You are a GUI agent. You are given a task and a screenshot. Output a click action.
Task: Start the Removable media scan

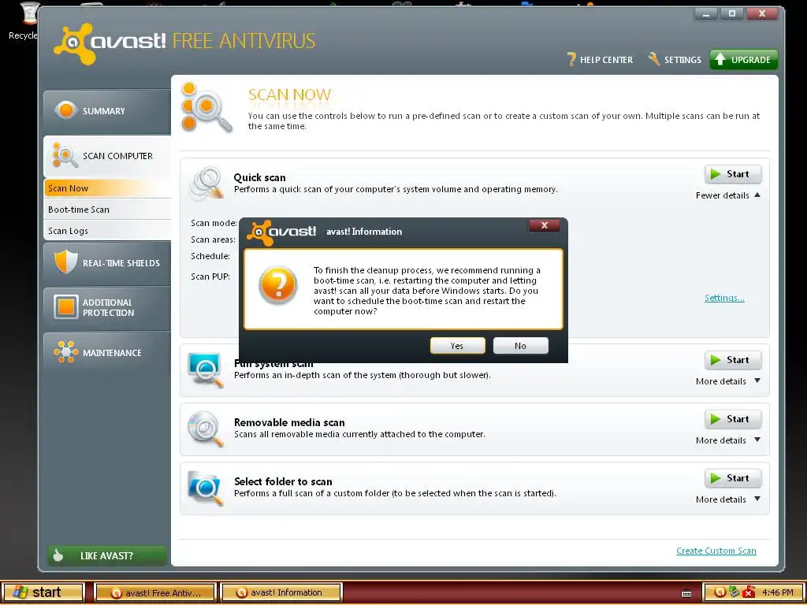click(x=733, y=419)
